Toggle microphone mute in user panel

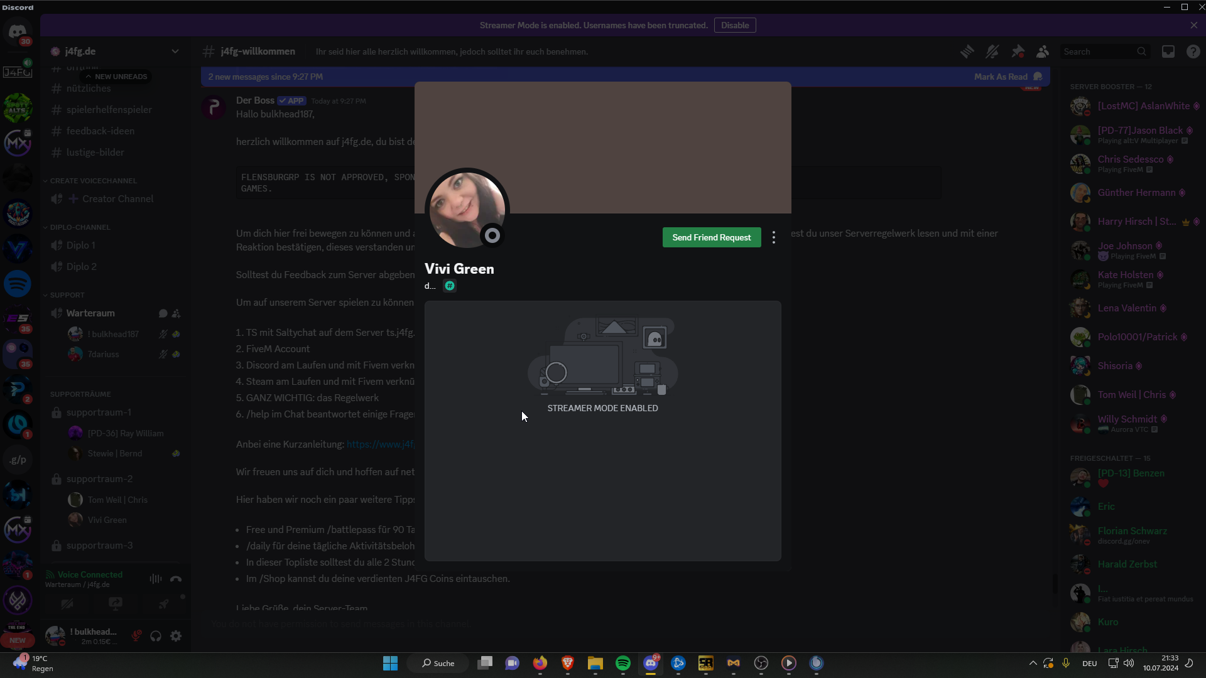[136, 636]
